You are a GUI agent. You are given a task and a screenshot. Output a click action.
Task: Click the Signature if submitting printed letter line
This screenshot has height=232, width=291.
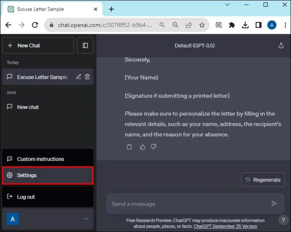(x=177, y=96)
